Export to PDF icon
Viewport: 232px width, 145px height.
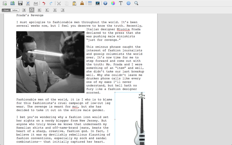point(28,3)
